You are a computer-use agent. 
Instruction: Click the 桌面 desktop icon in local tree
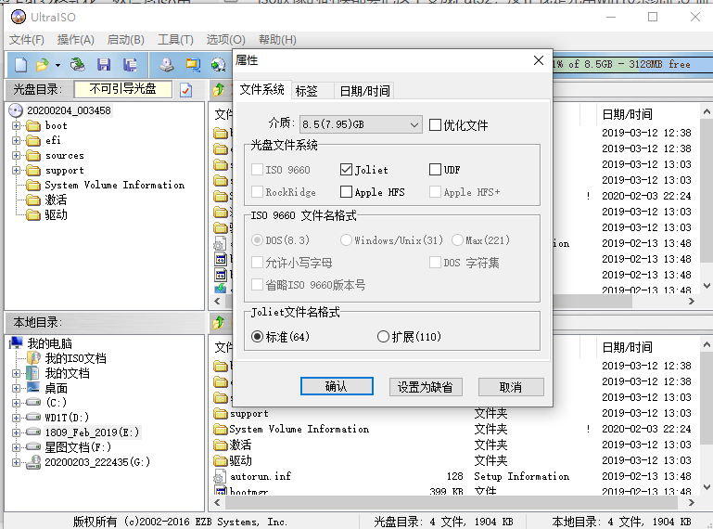point(33,388)
